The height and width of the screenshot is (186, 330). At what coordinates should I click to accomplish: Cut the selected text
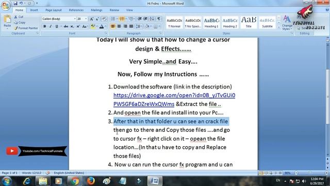point(19,17)
